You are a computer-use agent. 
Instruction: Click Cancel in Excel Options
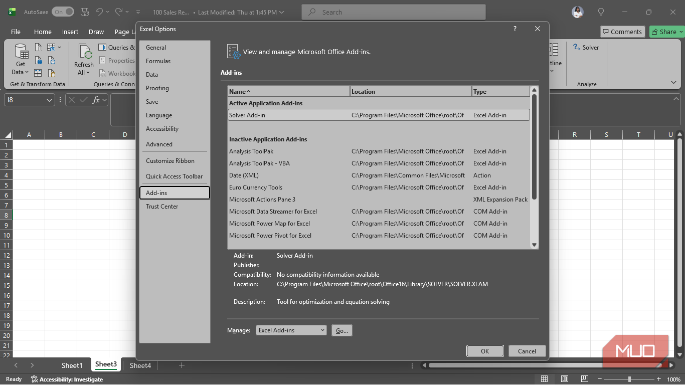tap(527, 351)
